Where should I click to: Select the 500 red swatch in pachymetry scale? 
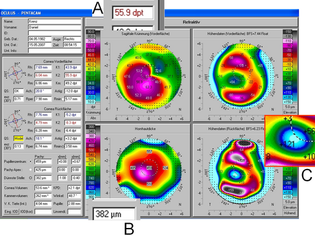coord(91,150)
